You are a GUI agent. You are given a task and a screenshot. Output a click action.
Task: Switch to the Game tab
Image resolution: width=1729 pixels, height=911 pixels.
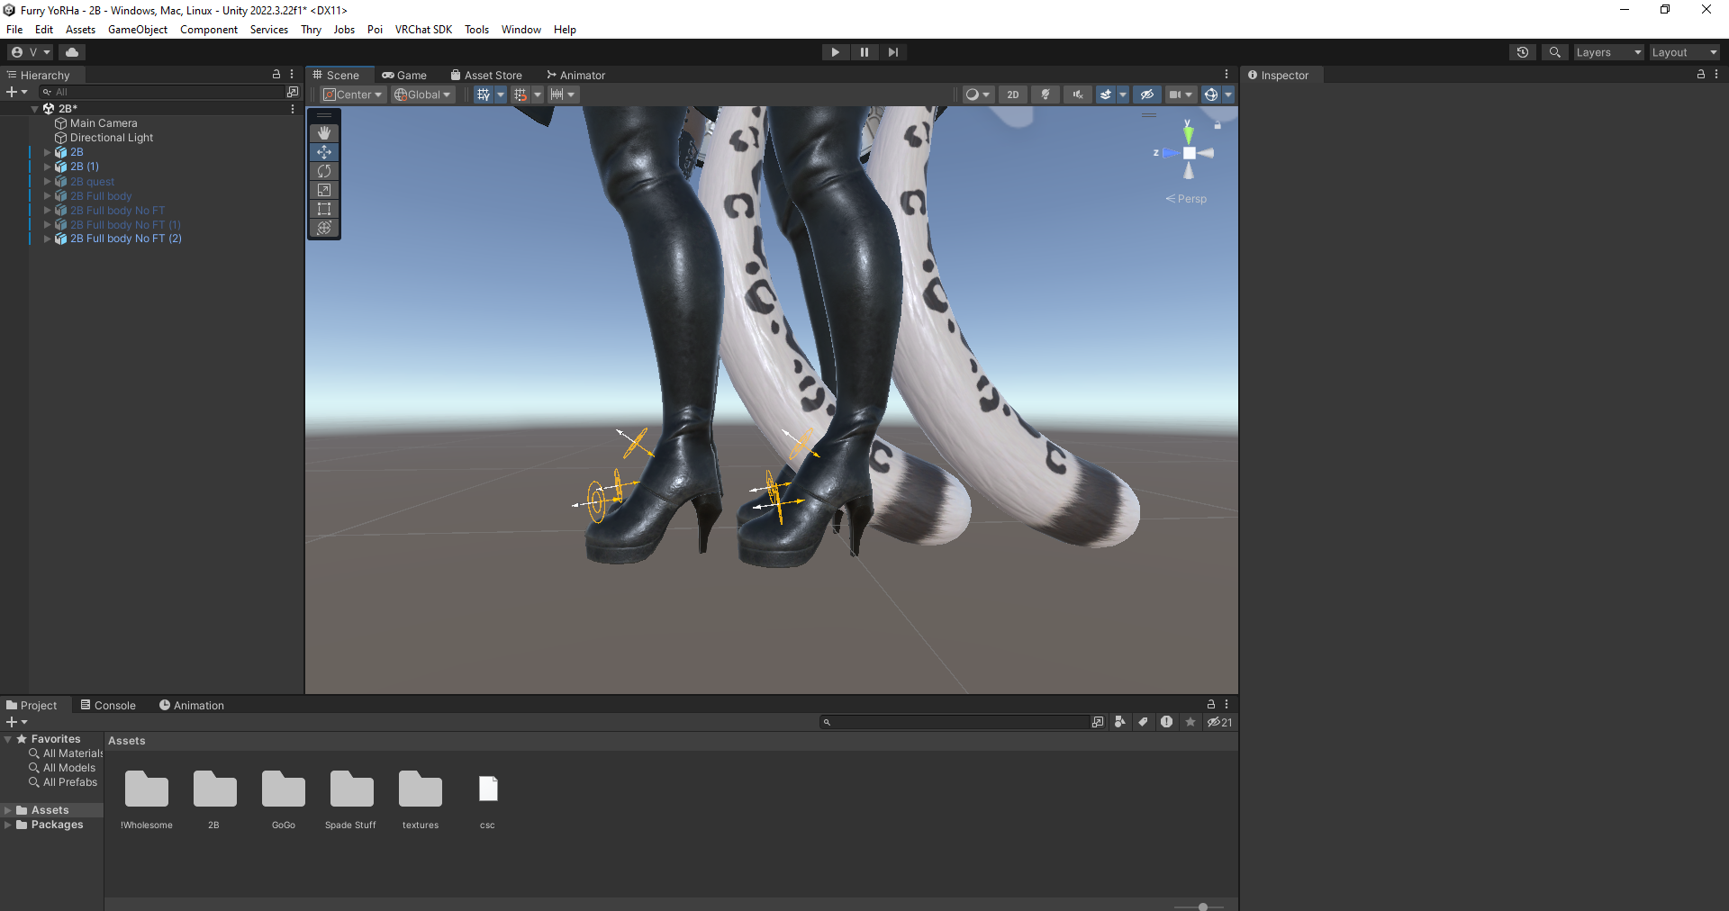[x=404, y=76]
